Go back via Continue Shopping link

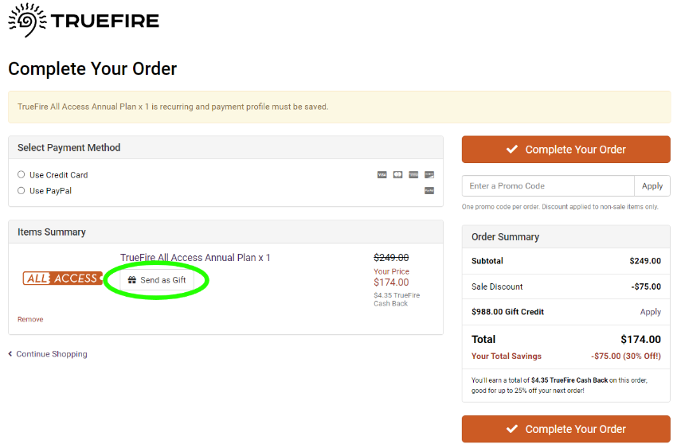coord(52,354)
